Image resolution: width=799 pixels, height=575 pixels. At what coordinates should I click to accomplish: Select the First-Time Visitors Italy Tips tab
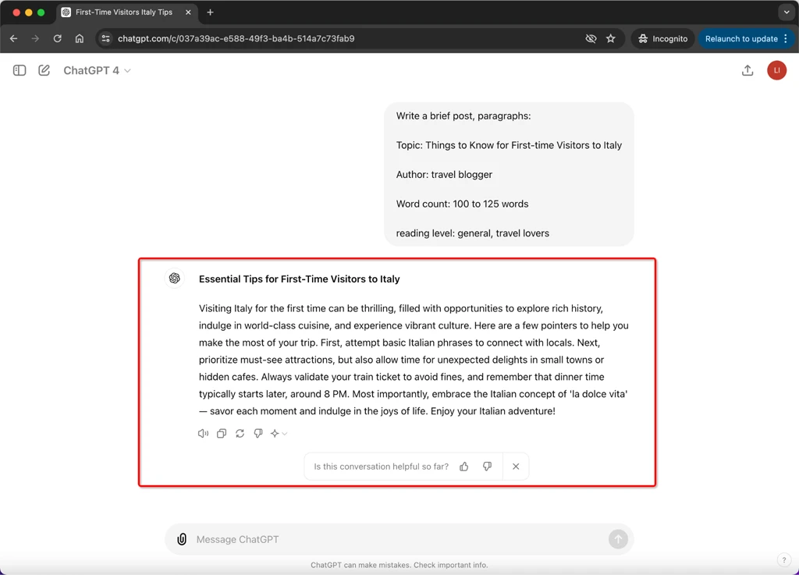point(126,12)
